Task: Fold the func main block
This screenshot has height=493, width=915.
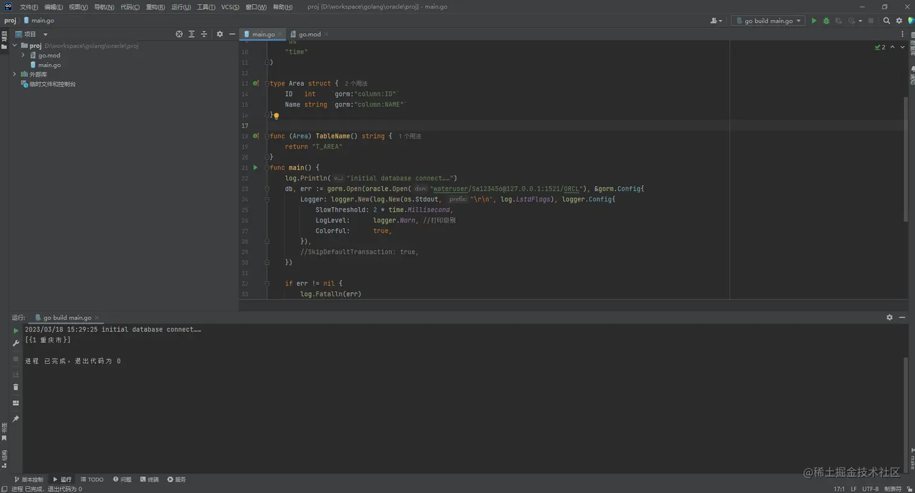Action: (x=266, y=168)
